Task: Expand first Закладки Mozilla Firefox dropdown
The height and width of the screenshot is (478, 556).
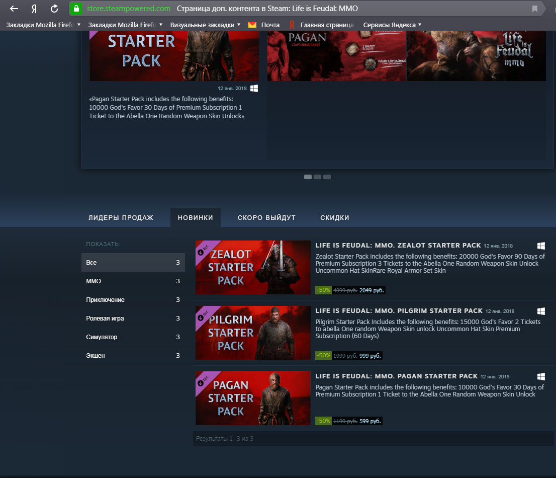Action: click(x=43, y=25)
